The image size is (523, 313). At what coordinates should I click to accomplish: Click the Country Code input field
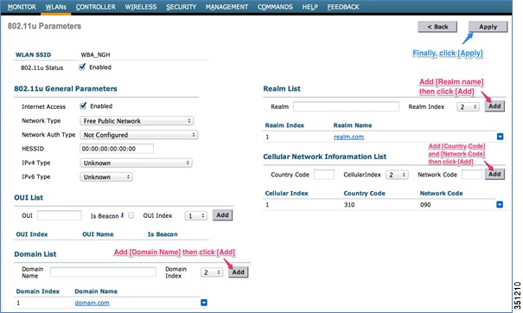coord(324,175)
